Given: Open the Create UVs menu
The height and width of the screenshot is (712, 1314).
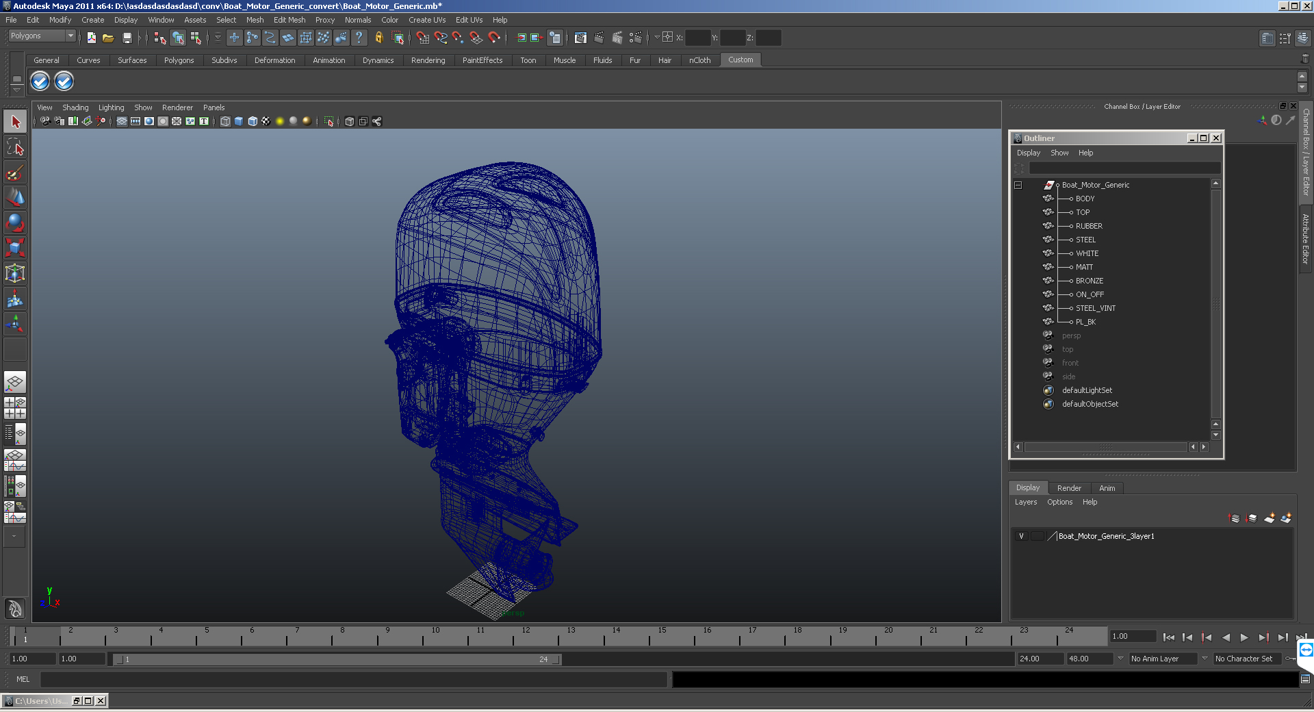Looking at the screenshot, I should pyautogui.click(x=427, y=20).
